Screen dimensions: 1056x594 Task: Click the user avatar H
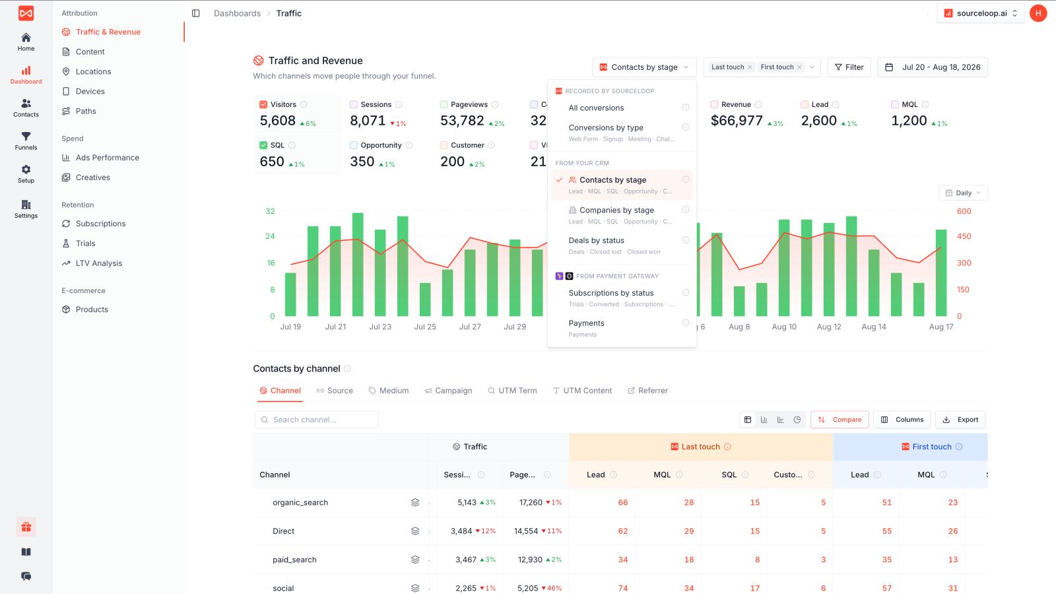(1038, 13)
